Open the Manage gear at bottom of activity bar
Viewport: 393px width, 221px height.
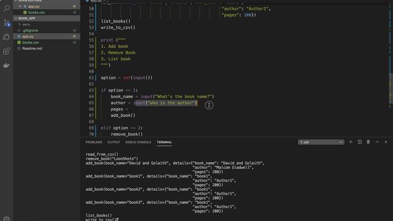point(6,219)
